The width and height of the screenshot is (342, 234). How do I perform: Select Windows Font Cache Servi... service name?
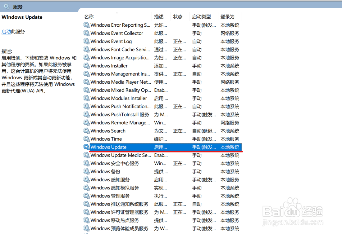click(120, 49)
